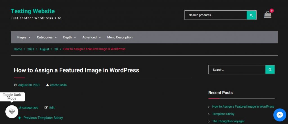This screenshot has width=288, height=124.
Task: Click the edit pencil icon beside Edit
Action: (46, 108)
